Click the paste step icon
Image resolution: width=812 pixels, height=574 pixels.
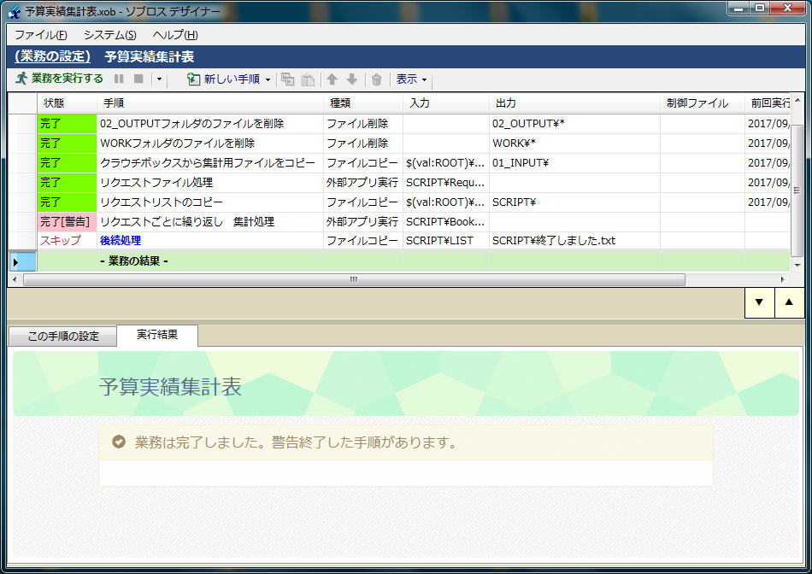pos(308,79)
